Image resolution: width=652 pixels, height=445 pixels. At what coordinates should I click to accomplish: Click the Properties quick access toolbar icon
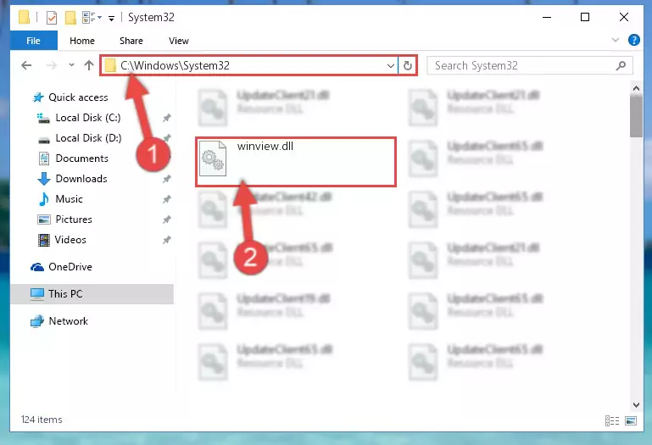(x=52, y=18)
